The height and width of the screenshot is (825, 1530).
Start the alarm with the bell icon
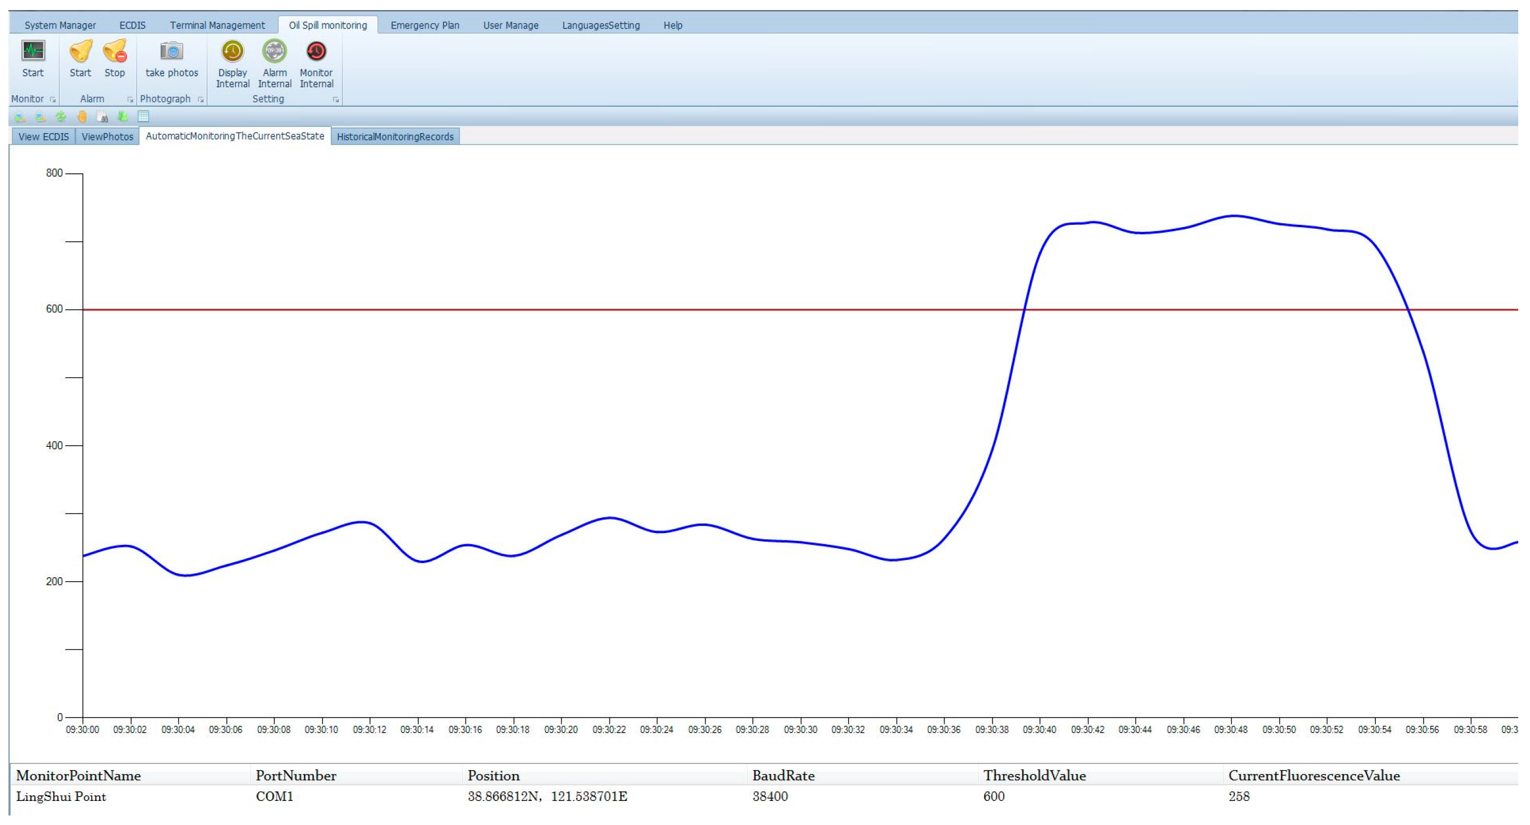[80, 51]
